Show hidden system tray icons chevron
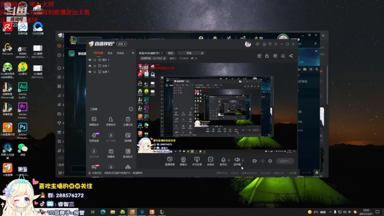This screenshot has height=216, width=384. 330,212
